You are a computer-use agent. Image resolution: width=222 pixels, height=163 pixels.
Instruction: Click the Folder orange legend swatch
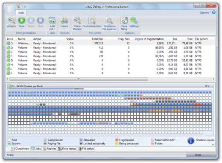pos(153,143)
